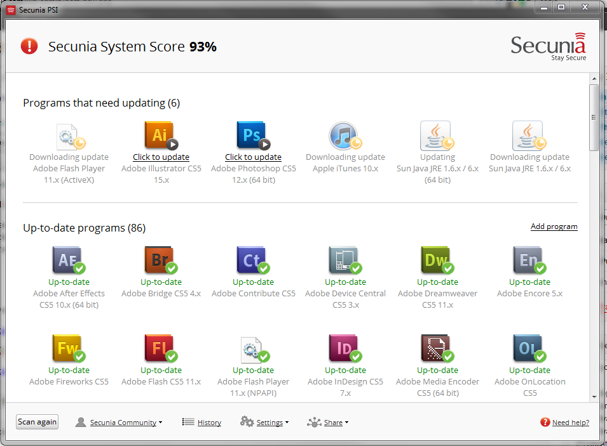This screenshot has width=607, height=446.
Task: Click the 'Adobe Photoshop CS5 12.x (64 bit)' label
Action: [x=253, y=174]
